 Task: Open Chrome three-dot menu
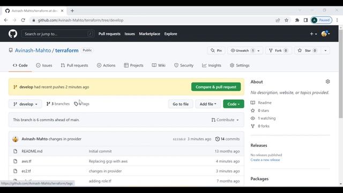337,20
